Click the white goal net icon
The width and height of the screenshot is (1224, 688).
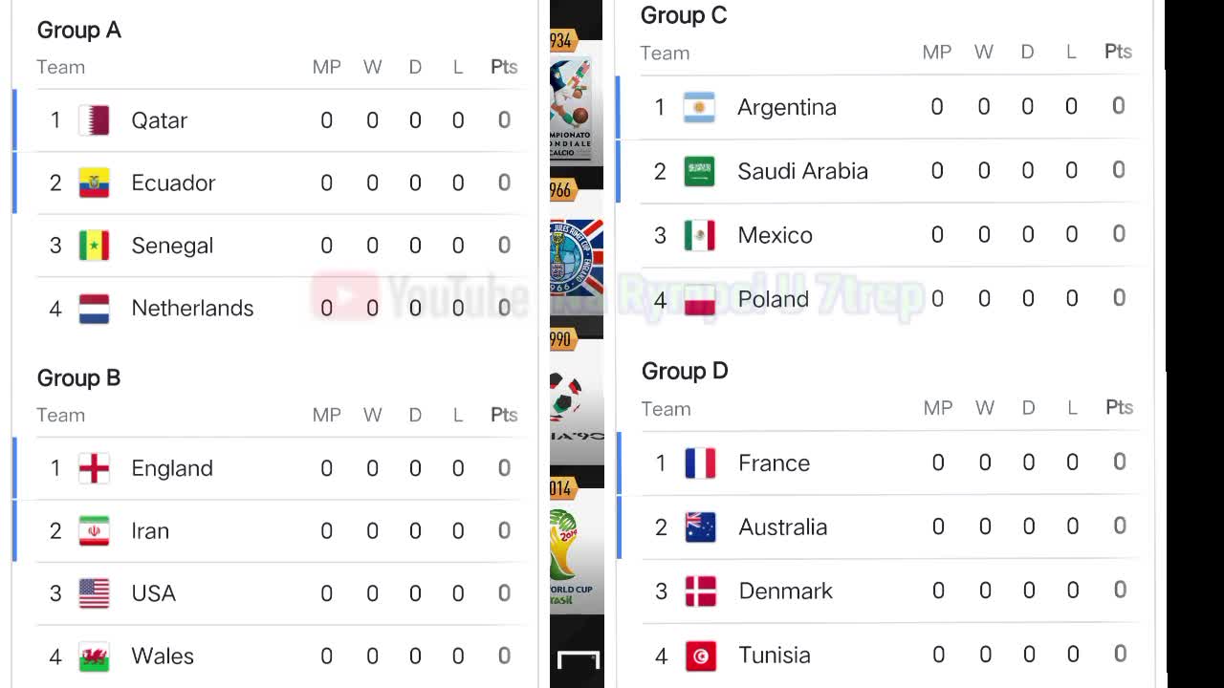(579, 659)
